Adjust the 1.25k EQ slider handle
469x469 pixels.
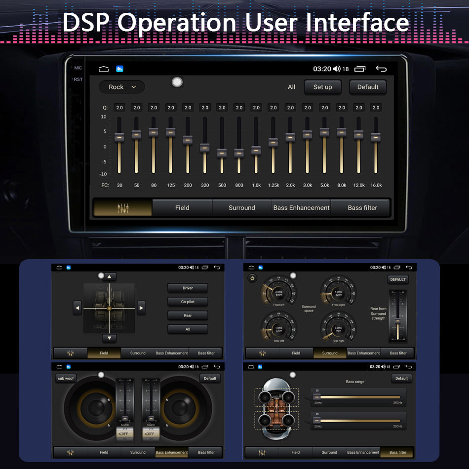click(x=273, y=143)
